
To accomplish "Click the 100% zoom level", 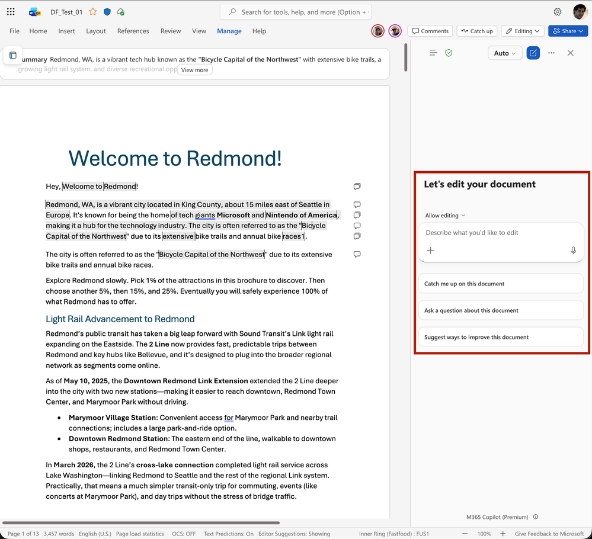I will point(484,534).
